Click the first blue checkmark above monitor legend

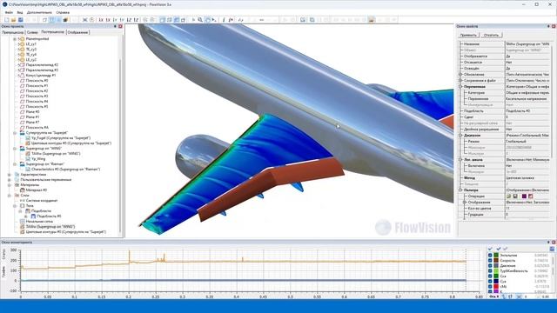pos(491,249)
